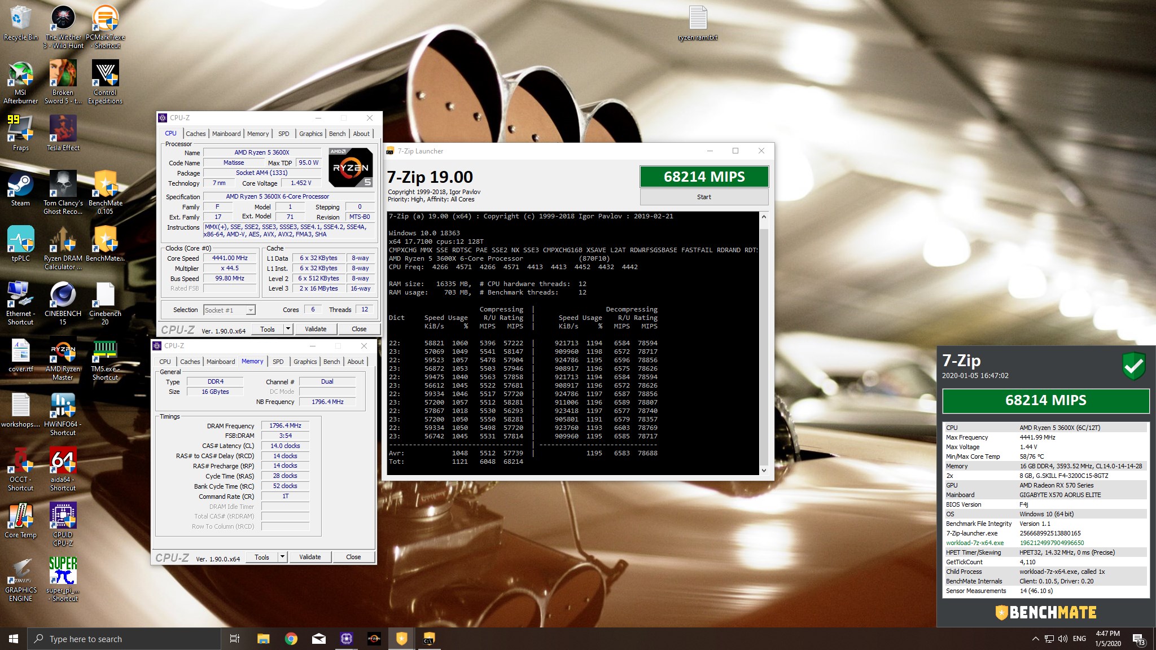The height and width of the screenshot is (650, 1156).
Task: Open notification center icon
Action: click(1139, 639)
